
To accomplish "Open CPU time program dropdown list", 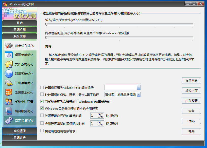I will pyautogui.click(x=139, y=87).
